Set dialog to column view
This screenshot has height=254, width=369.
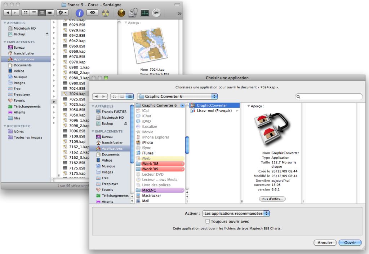click(x=130, y=96)
